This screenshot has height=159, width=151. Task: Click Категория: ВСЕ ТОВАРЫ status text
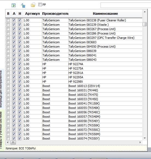21,148
